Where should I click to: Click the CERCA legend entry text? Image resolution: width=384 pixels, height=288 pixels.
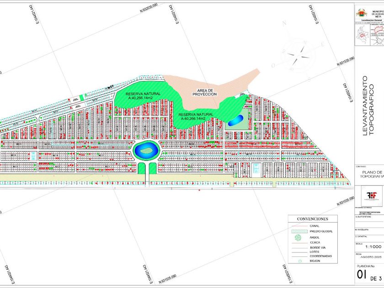tap(315, 242)
